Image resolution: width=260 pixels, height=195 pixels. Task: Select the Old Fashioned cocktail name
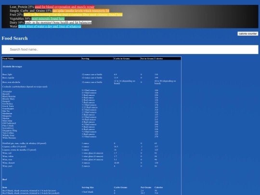tap(9, 123)
